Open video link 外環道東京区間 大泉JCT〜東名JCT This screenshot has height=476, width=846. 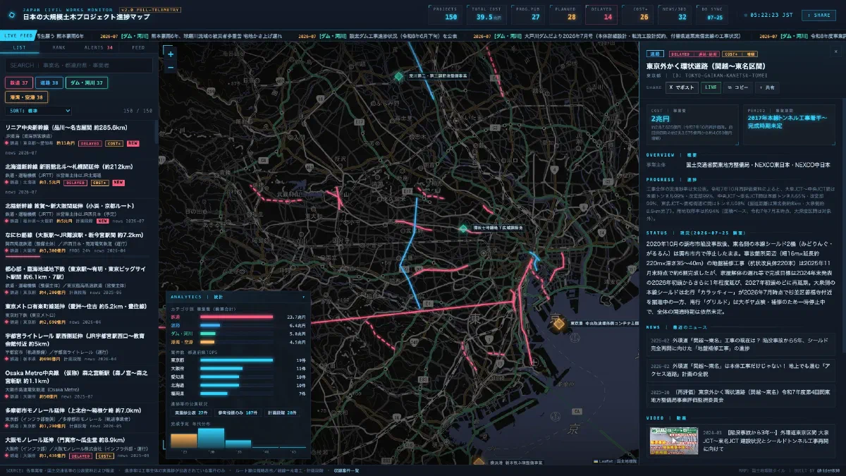click(x=768, y=439)
